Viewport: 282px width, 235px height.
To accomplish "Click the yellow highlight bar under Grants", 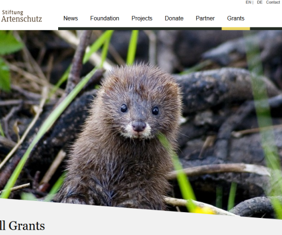I will pos(236,29).
